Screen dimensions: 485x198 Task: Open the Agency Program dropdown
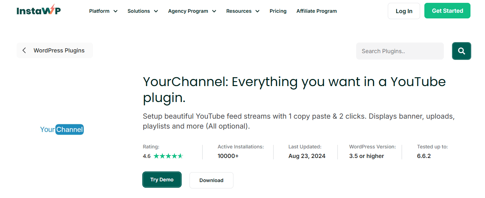[192, 11]
